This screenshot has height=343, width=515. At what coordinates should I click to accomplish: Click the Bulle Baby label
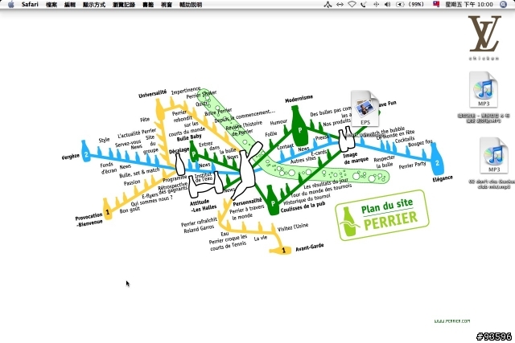click(189, 137)
